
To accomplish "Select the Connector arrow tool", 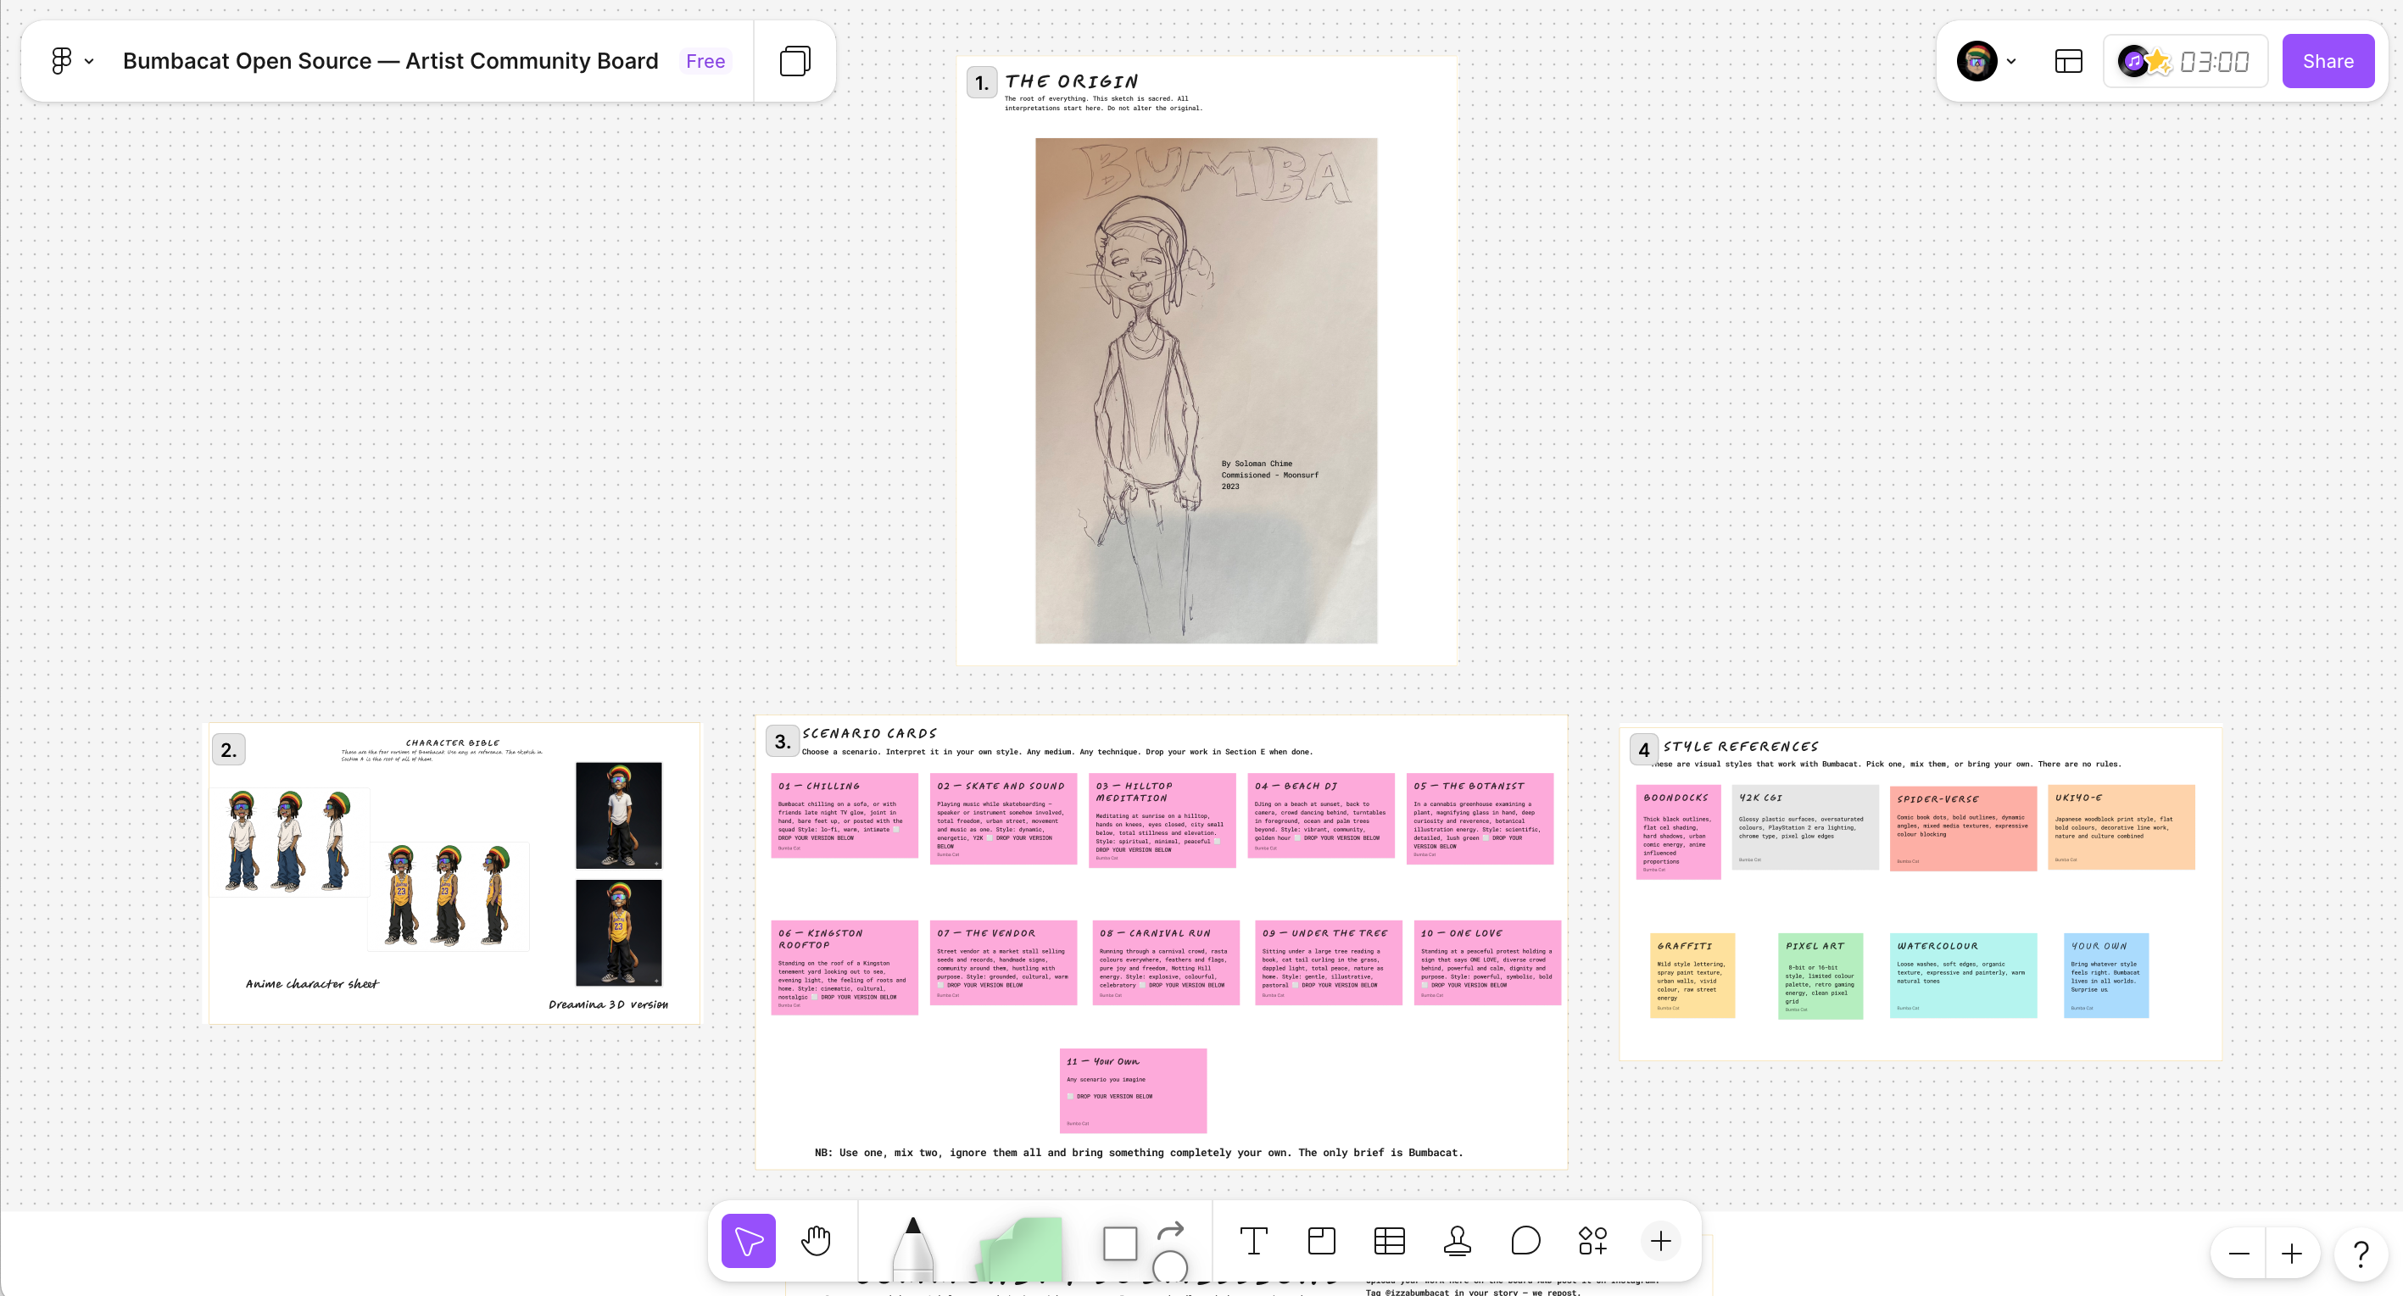I will 1170,1231.
